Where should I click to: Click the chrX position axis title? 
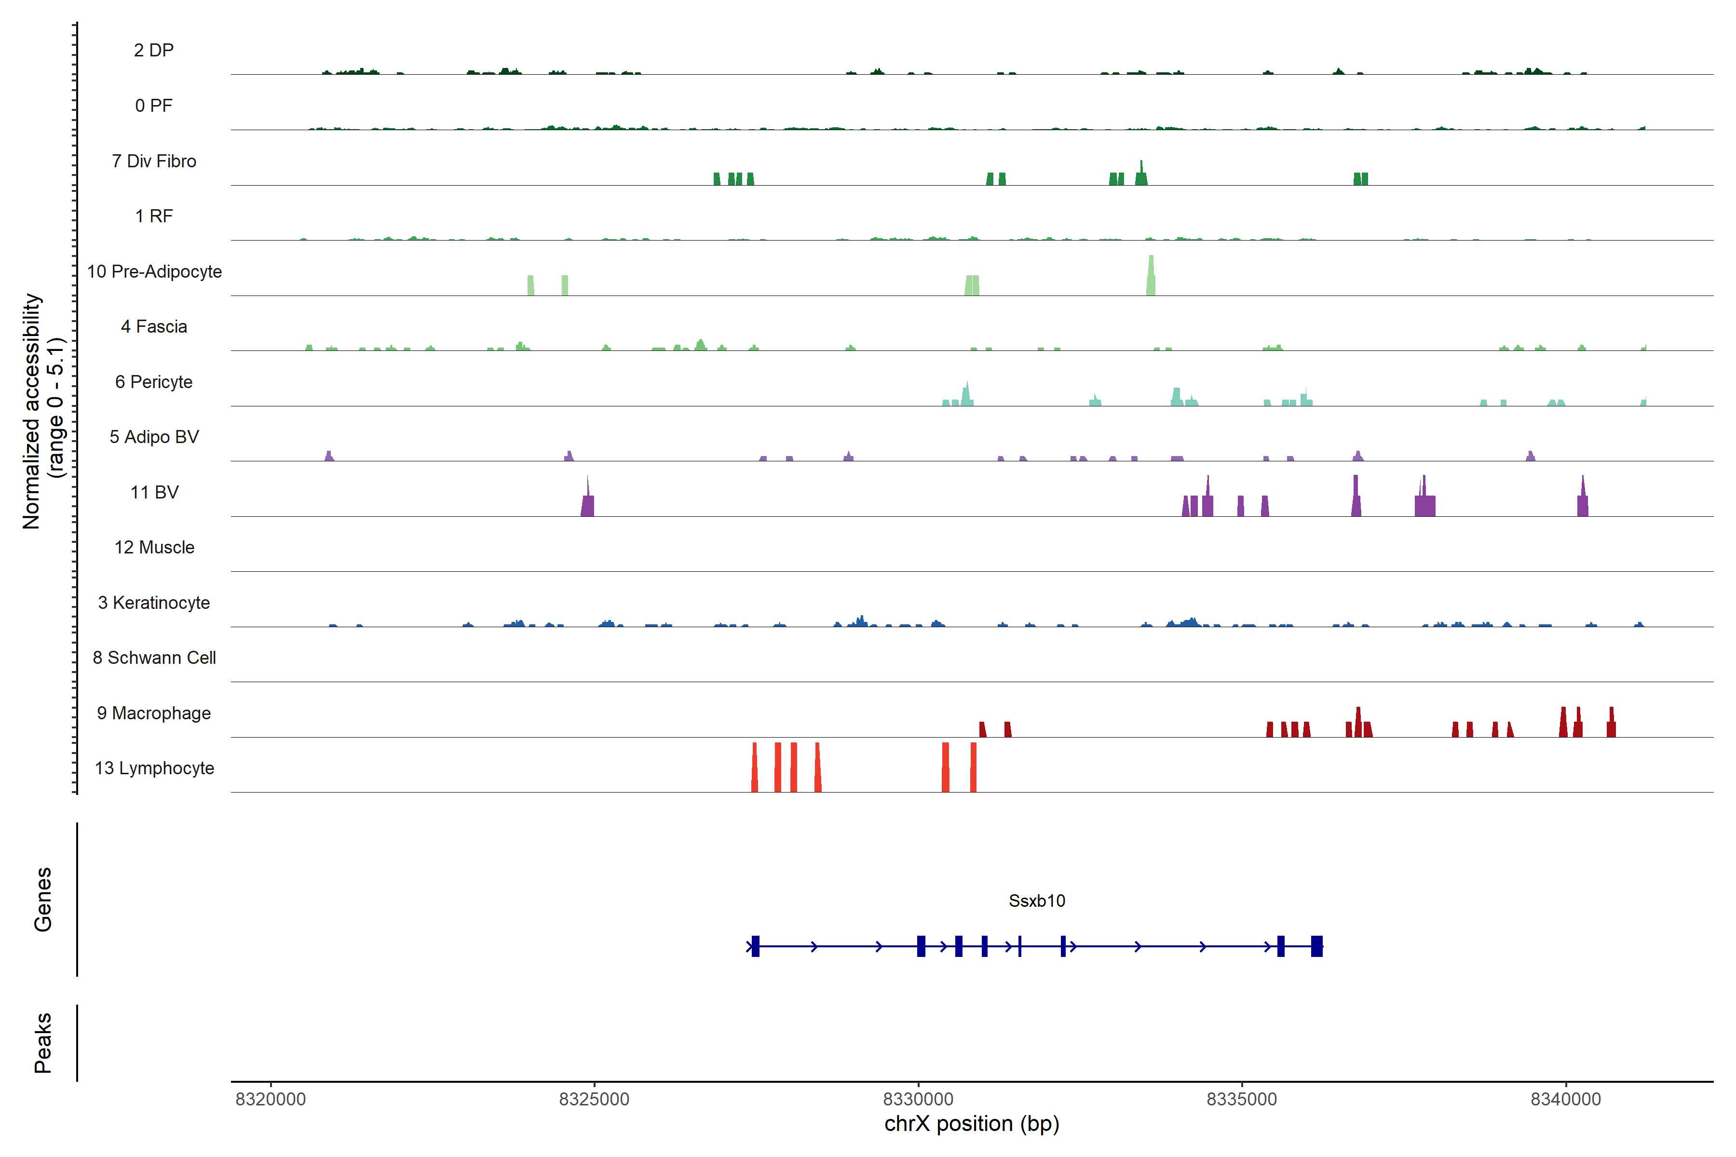[x=971, y=1124]
